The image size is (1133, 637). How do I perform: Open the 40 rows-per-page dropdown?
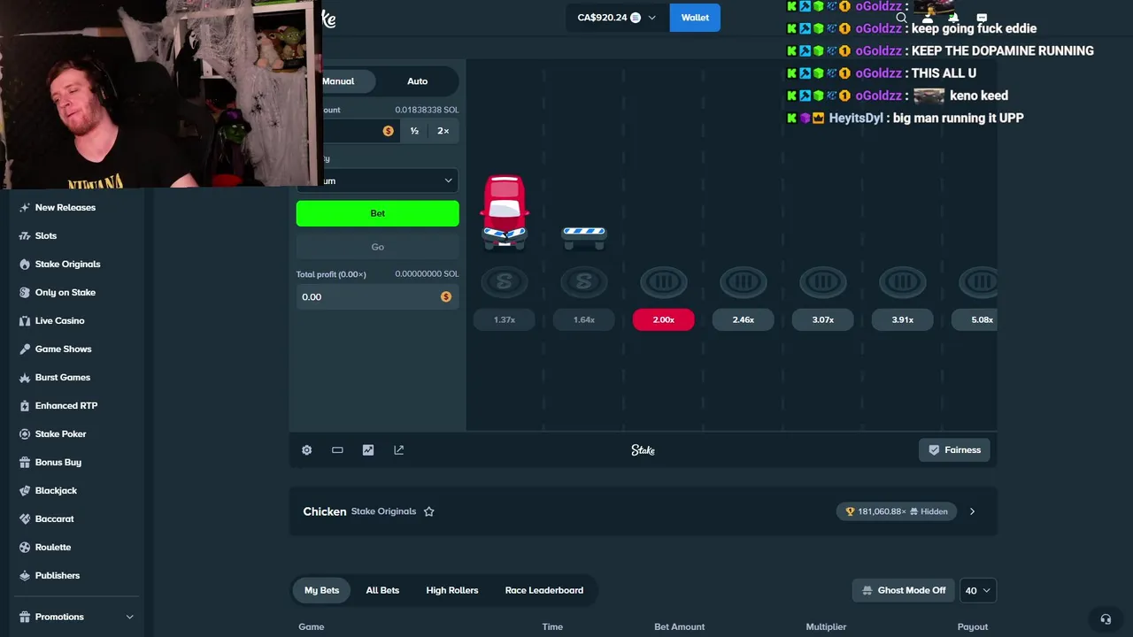click(978, 590)
